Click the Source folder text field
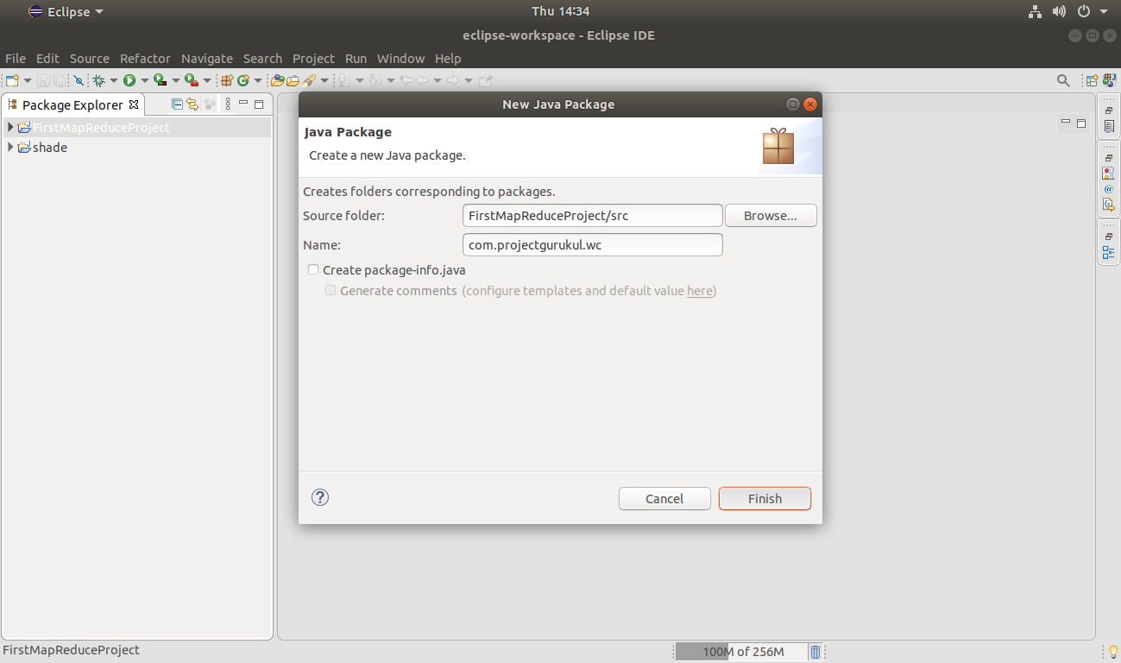 593,215
